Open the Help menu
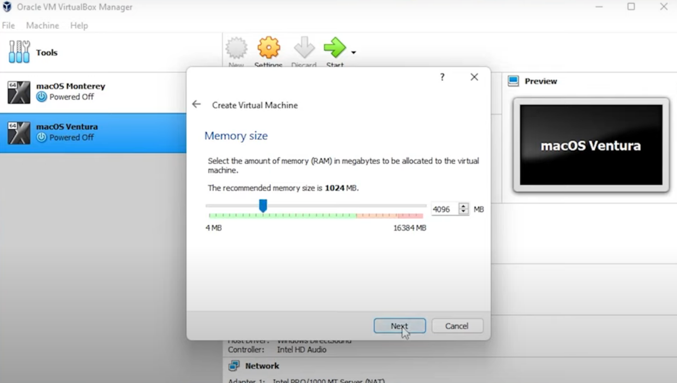Screen dimensions: 677x383 click(79, 26)
